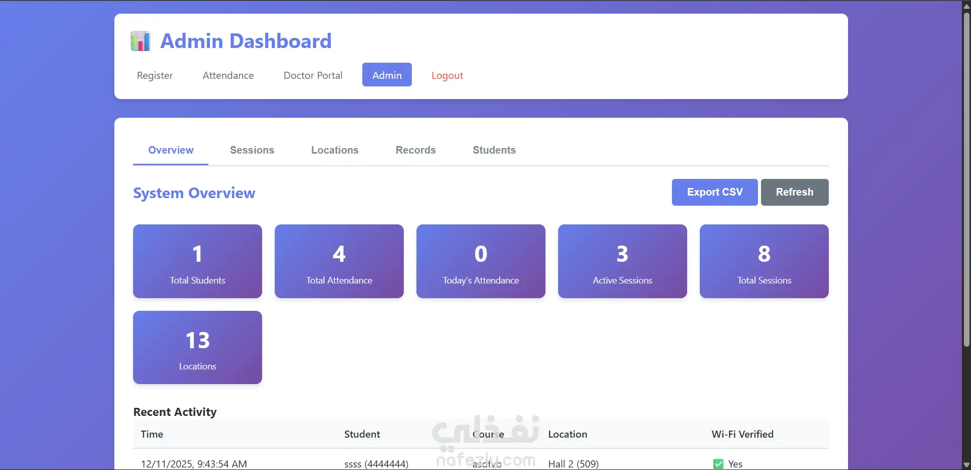
Task: Select the 13 Locations stat card
Action: [197, 347]
